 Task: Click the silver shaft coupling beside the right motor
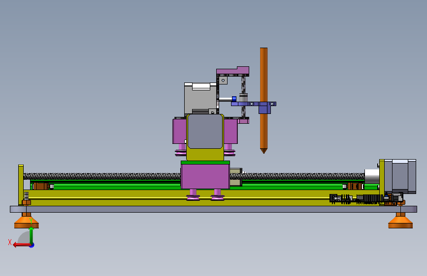pyautogui.click(x=372, y=176)
